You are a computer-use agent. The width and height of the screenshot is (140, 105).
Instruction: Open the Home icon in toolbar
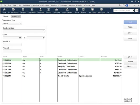click(x=4, y=10)
